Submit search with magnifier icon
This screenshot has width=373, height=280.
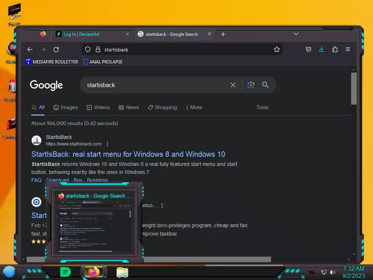pyautogui.click(x=265, y=85)
